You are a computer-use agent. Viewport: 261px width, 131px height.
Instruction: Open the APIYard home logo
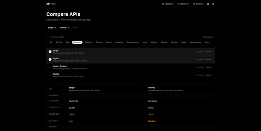click(51, 4)
